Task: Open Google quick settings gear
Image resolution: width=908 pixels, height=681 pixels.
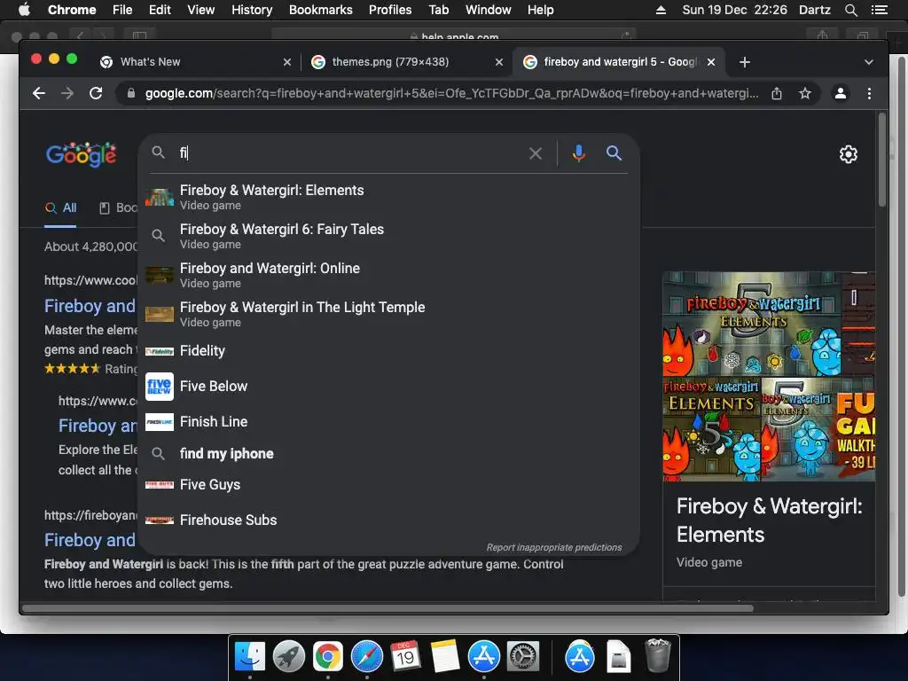Action: pos(849,154)
